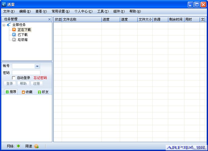Image resolution: width=208 pixels, height=151 pixels.
Task: Enable the 自动登录 checkbox
Action: point(14,78)
